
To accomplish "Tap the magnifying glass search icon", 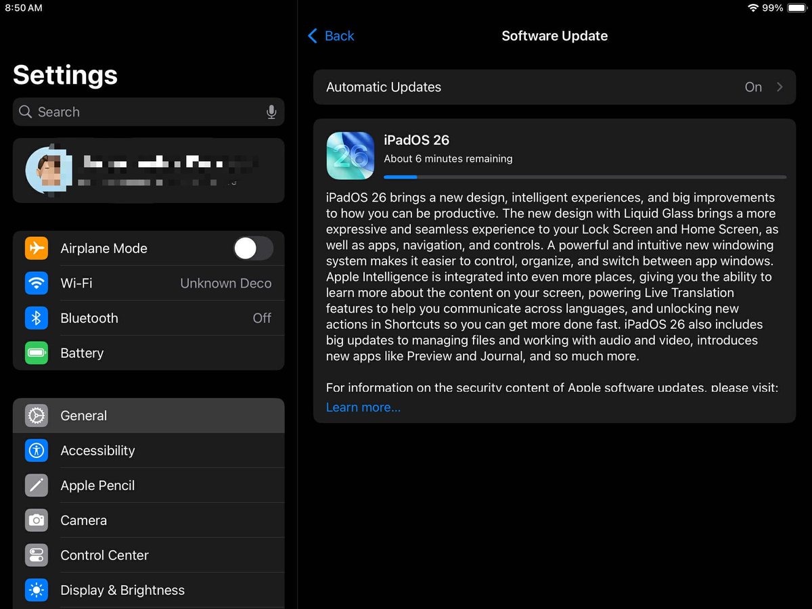I will [26, 112].
